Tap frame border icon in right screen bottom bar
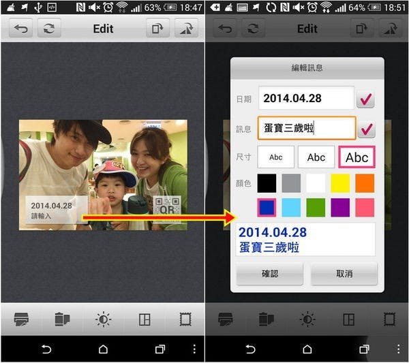 click(390, 319)
